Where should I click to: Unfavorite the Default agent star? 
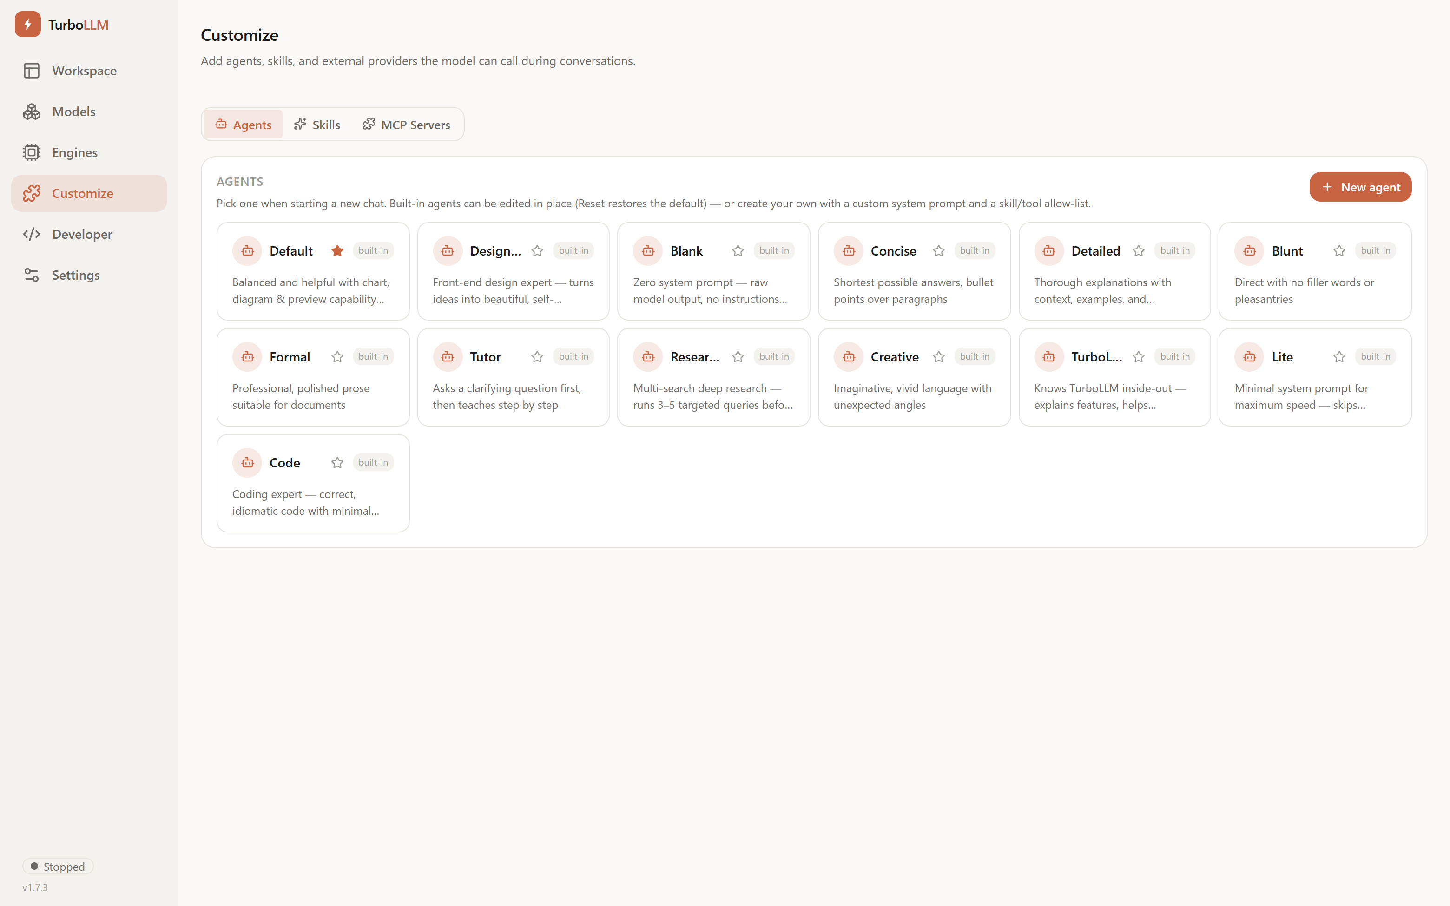337,251
